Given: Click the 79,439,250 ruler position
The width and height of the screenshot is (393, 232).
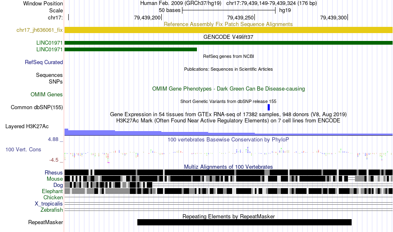Looking at the screenshot, I should [241, 17].
